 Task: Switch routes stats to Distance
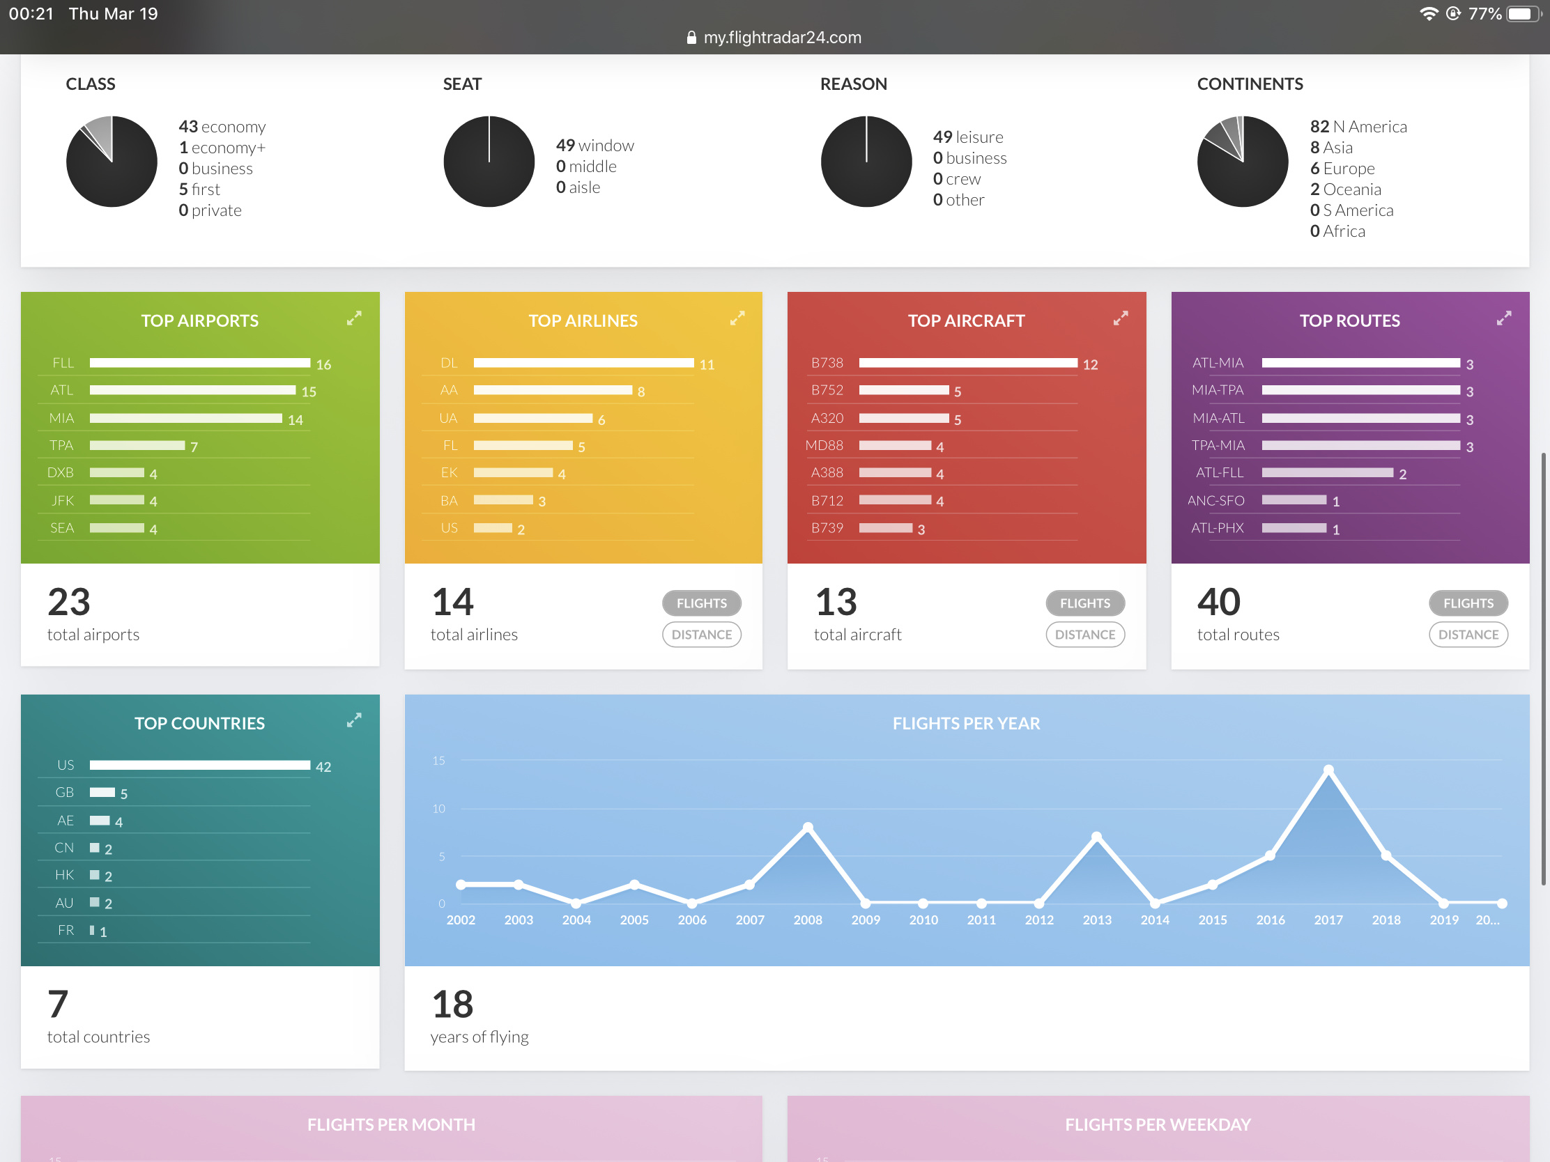[x=1468, y=635]
